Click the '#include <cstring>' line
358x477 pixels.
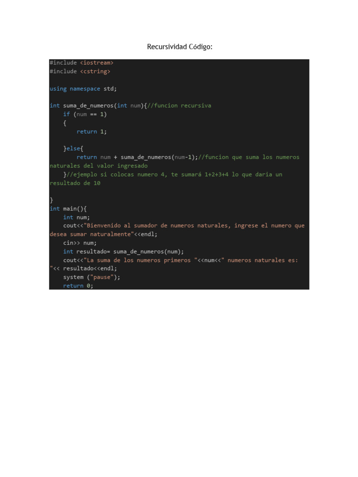80,71
